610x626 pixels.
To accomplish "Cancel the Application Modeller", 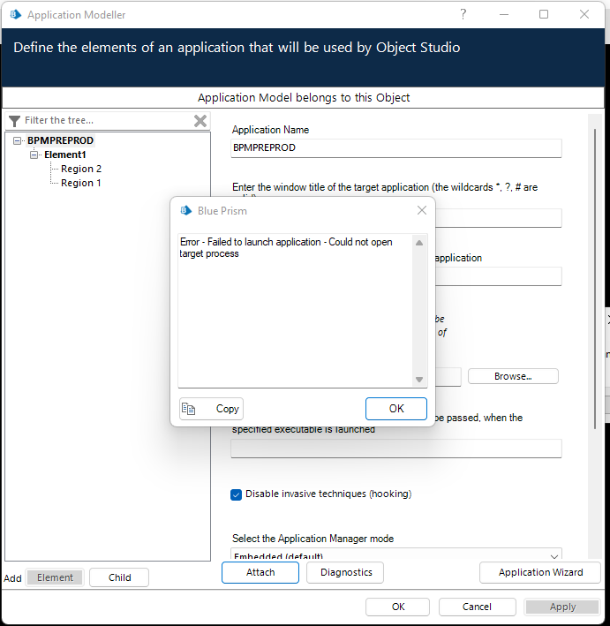I will point(477,607).
